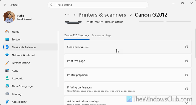Click external link icon for Open print queue
The width and height of the screenshot is (196, 105).
(x=186, y=47)
